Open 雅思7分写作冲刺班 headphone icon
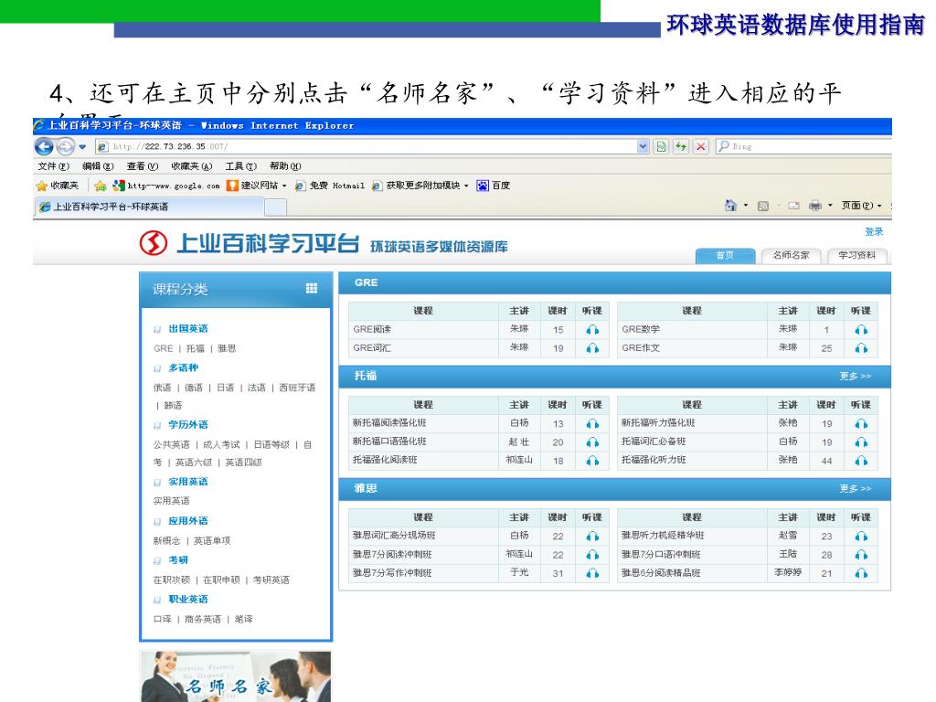Viewport: 936px width, 702px height. [592, 573]
